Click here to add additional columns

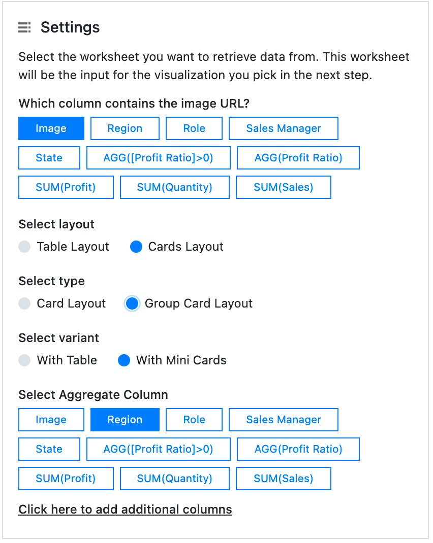pos(125,509)
